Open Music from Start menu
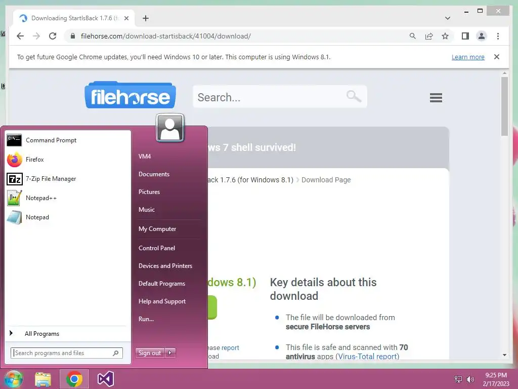 [147, 210]
